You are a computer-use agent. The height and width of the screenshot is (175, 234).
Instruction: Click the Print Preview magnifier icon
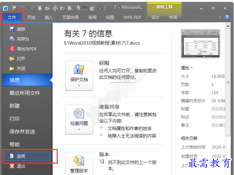coord(70,8)
